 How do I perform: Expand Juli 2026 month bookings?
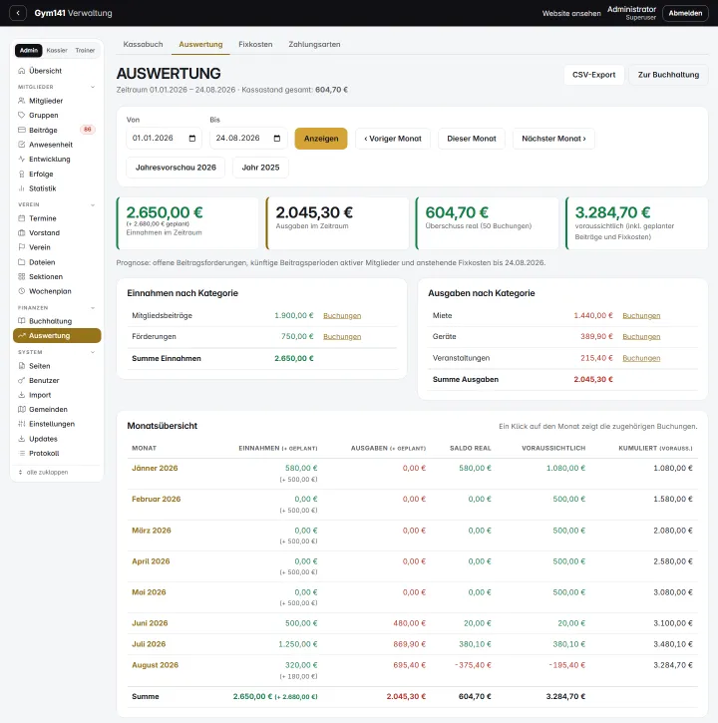click(149, 644)
